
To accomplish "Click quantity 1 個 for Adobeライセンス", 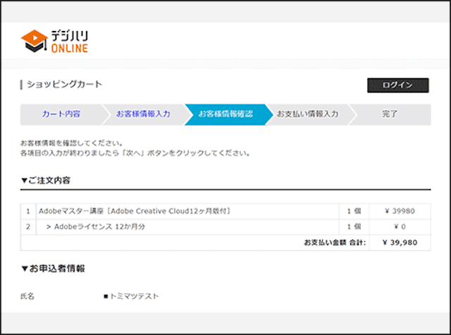I will (x=354, y=227).
